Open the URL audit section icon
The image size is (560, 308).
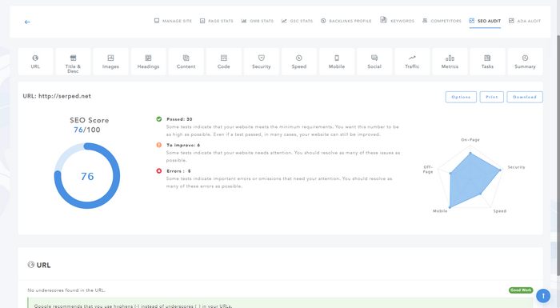35,58
